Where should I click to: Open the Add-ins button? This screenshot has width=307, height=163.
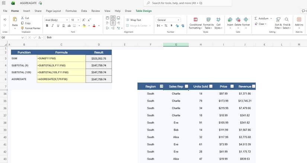point(299,23)
